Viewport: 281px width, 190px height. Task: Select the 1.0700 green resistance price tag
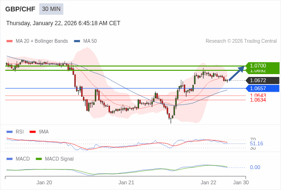pyautogui.click(x=262, y=66)
